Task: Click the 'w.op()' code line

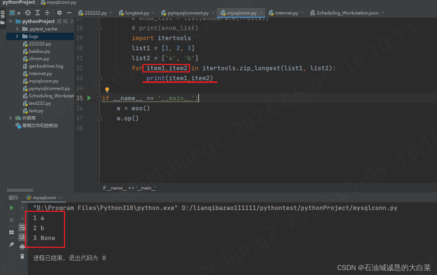Action: [128, 118]
